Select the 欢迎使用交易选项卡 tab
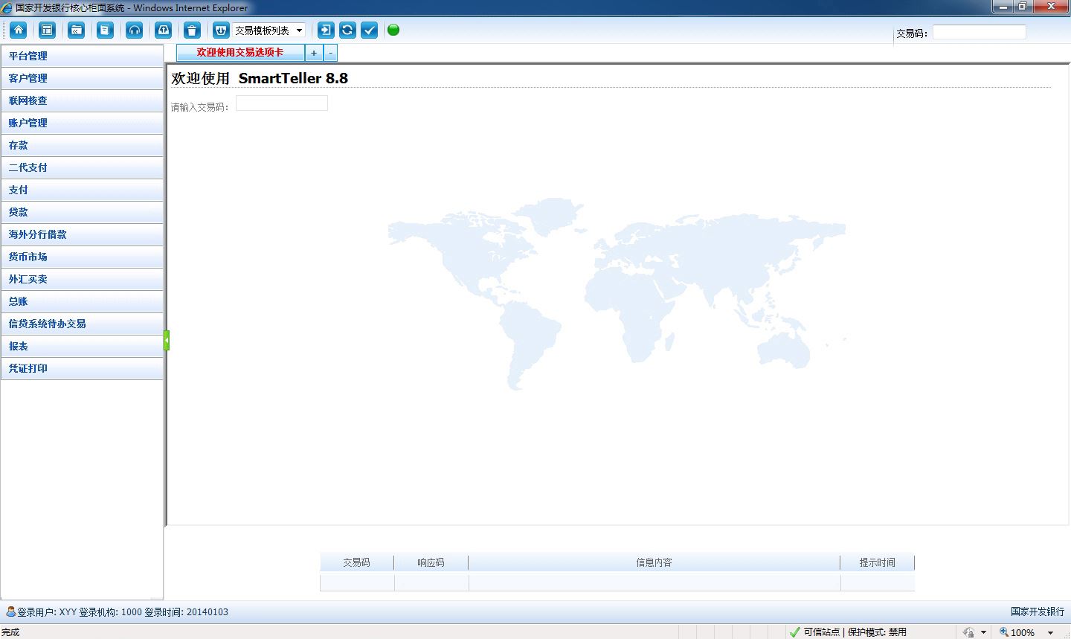This screenshot has height=639, width=1071. point(240,53)
